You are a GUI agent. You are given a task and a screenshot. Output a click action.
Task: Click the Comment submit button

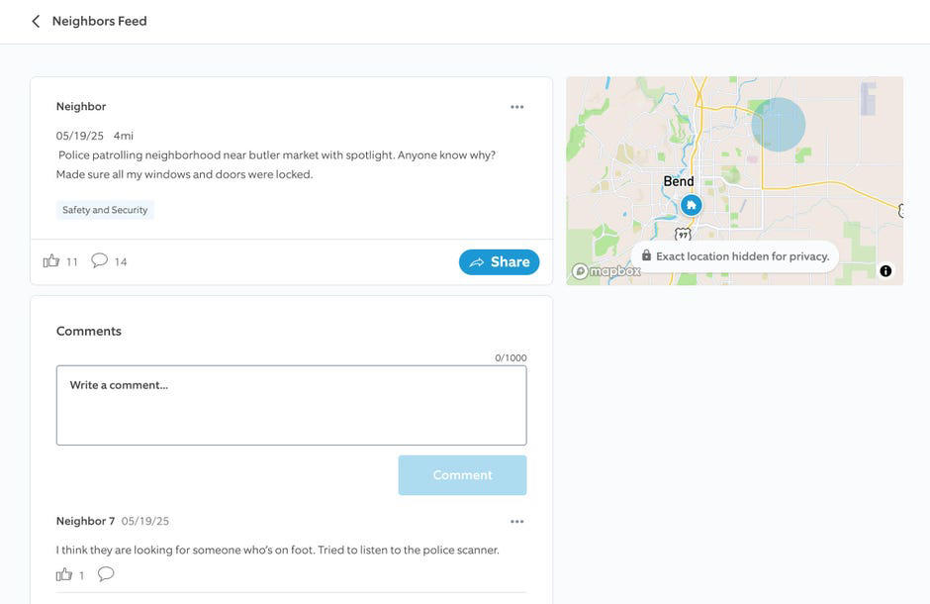click(x=462, y=474)
